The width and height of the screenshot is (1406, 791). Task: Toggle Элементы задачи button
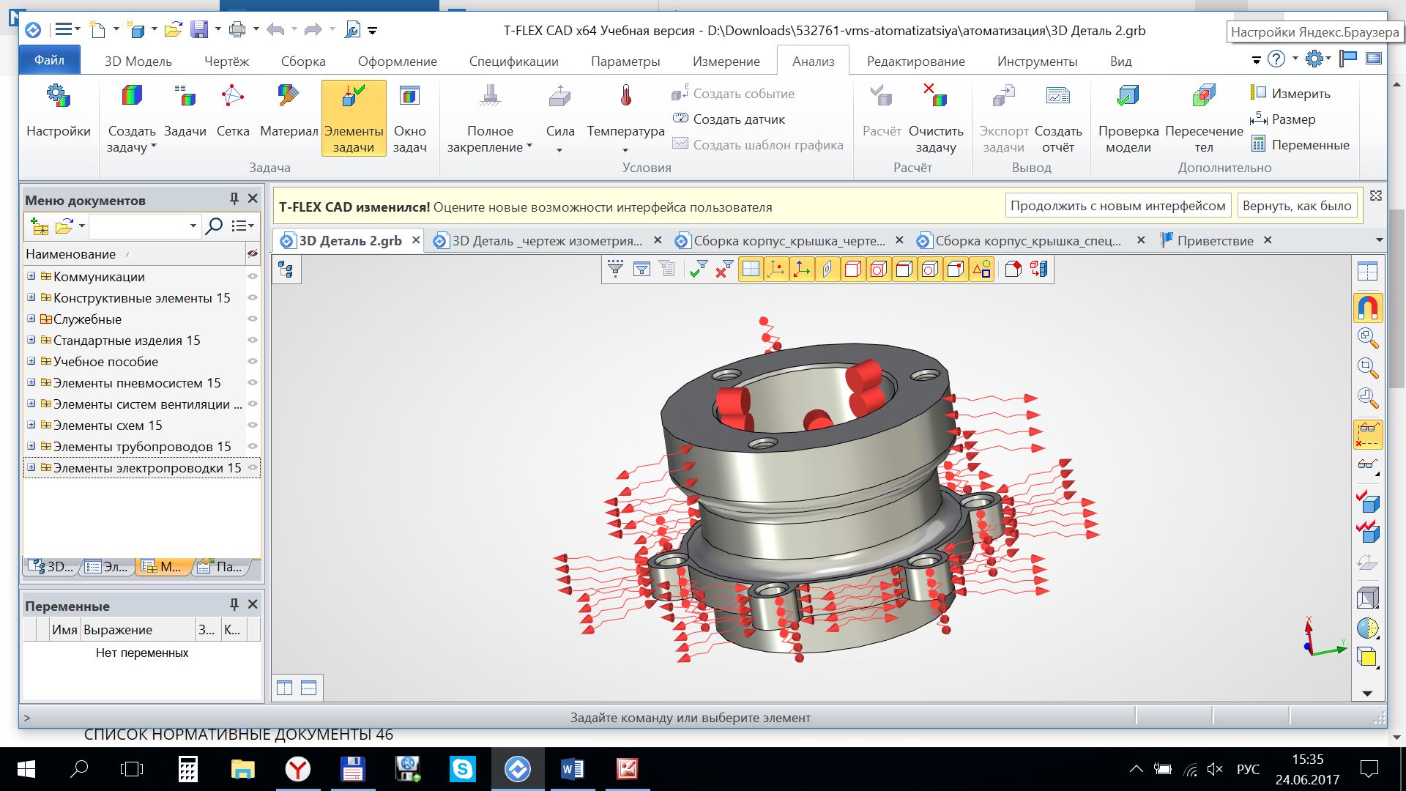(x=354, y=118)
